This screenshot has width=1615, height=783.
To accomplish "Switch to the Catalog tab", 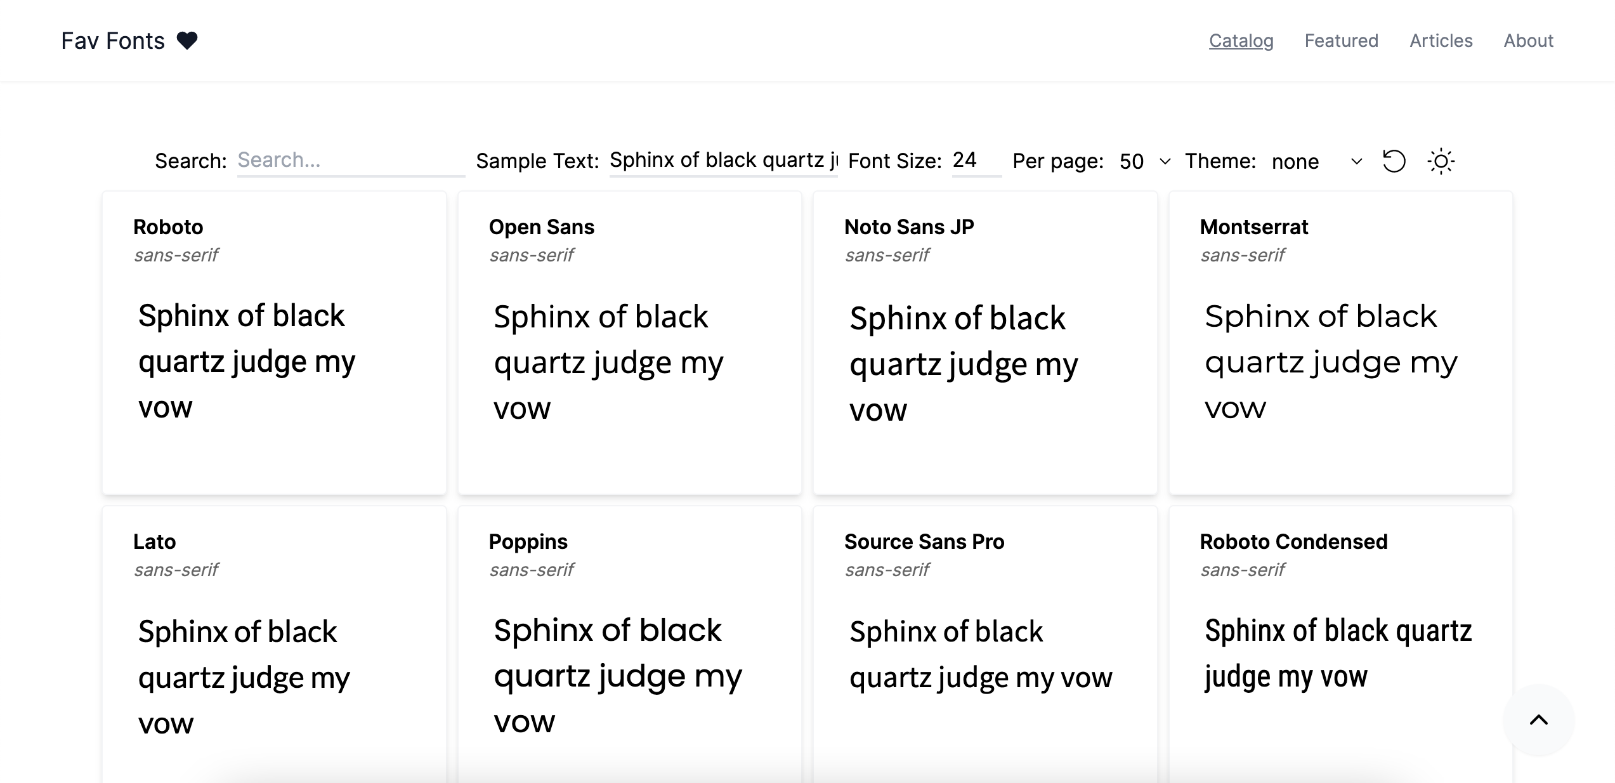I will coord(1240,40).
